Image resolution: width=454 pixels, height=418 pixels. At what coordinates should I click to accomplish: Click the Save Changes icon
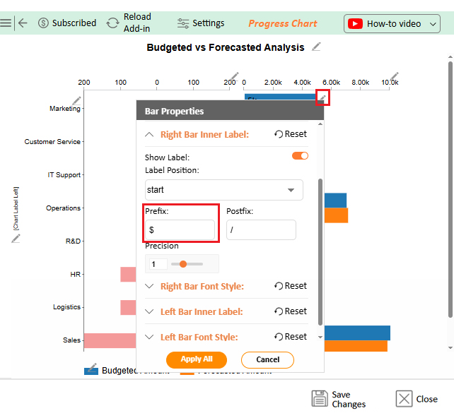pyautogui.click(x=320, y=399)
